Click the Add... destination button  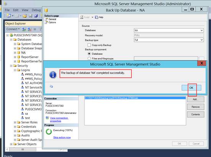tap(196, 99)
